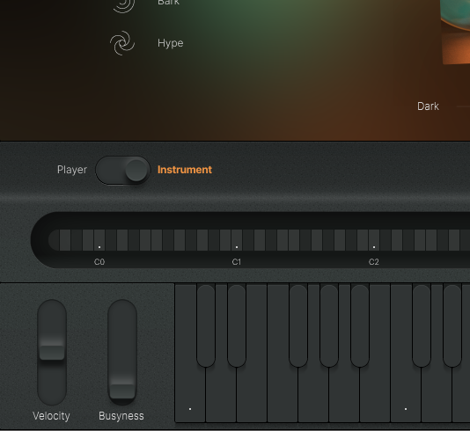
Task: Play the third black key on the piano
Action: click(298, 325)
